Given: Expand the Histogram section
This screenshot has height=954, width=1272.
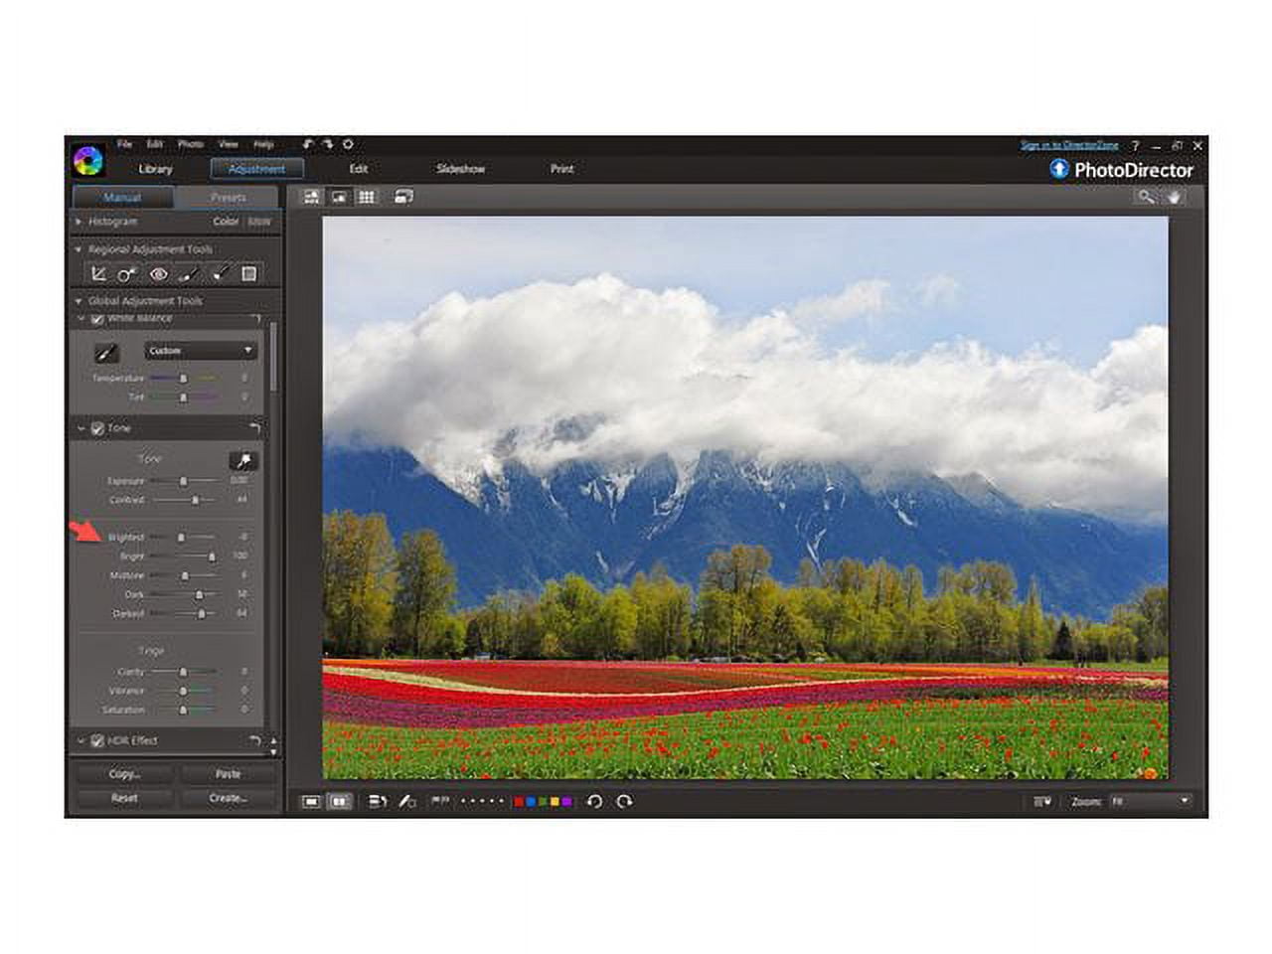Looking at the screenshot, I should click(x=79, y=222).
